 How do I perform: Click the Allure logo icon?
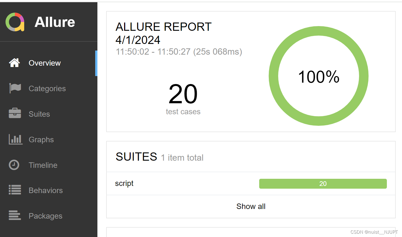[x=15, y=22]
